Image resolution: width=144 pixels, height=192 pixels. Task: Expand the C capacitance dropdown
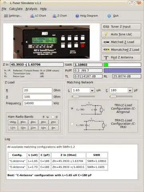point(130,90)
